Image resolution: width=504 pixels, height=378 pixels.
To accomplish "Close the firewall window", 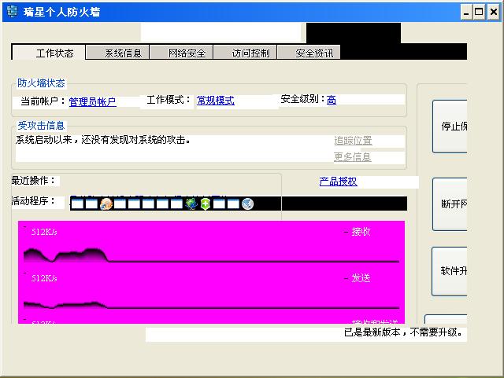I will coord(494,12).
